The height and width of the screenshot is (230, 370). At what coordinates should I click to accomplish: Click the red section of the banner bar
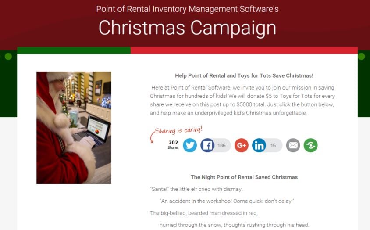click(x=244, y=50)
